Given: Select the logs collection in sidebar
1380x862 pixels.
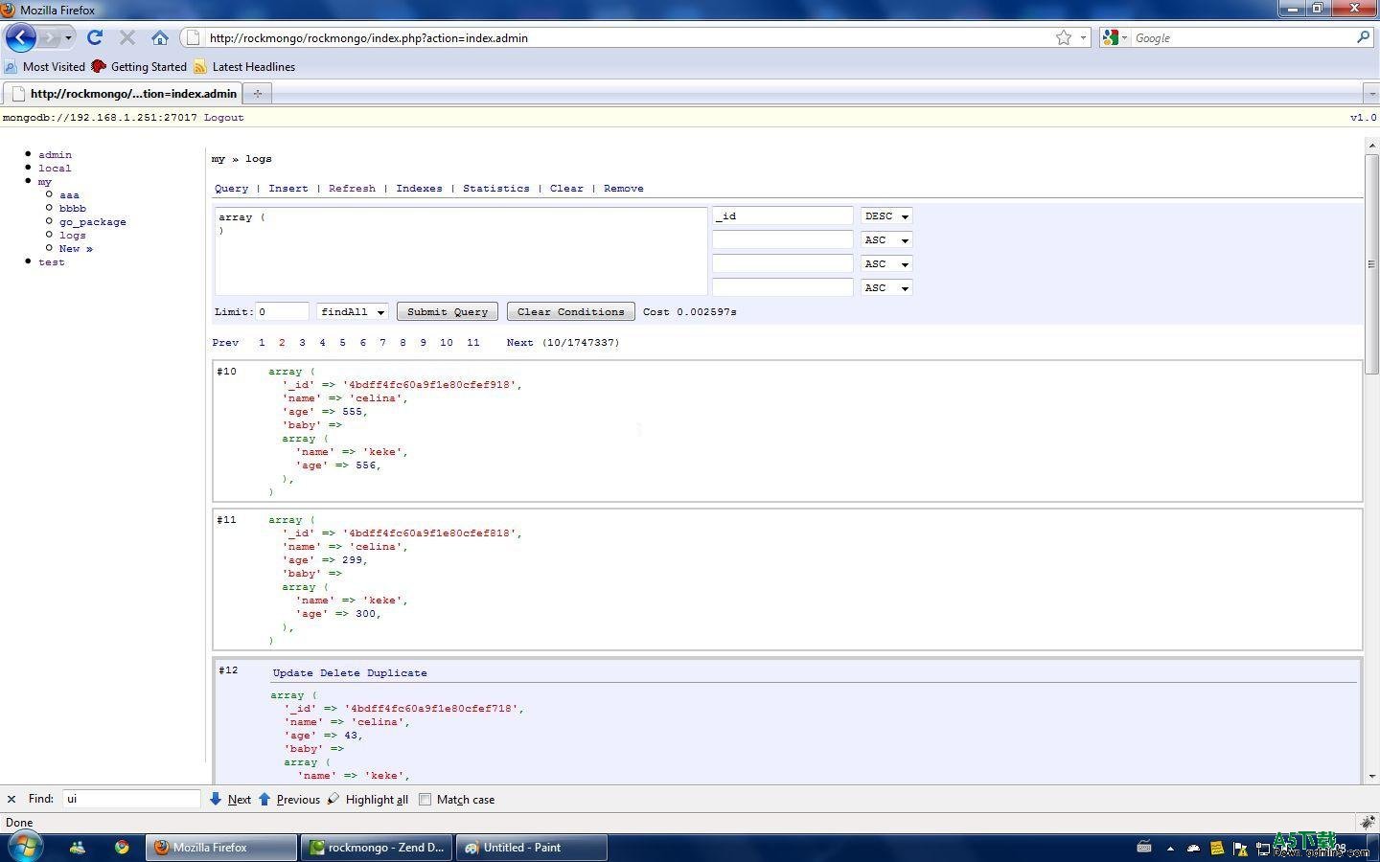Looking at the screenshot, I should point(73,235).
